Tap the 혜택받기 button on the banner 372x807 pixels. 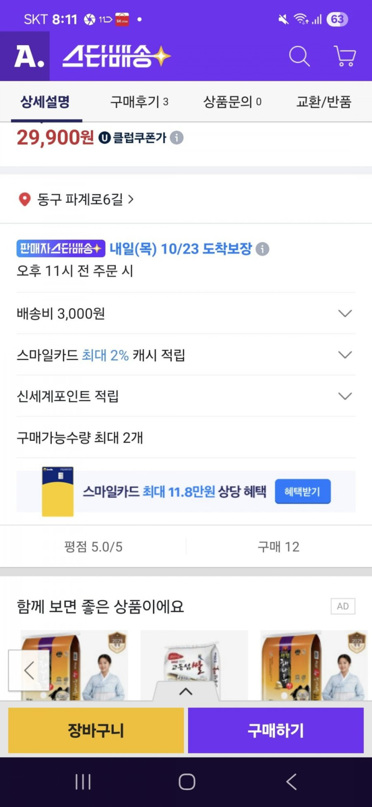click(303, 492)
